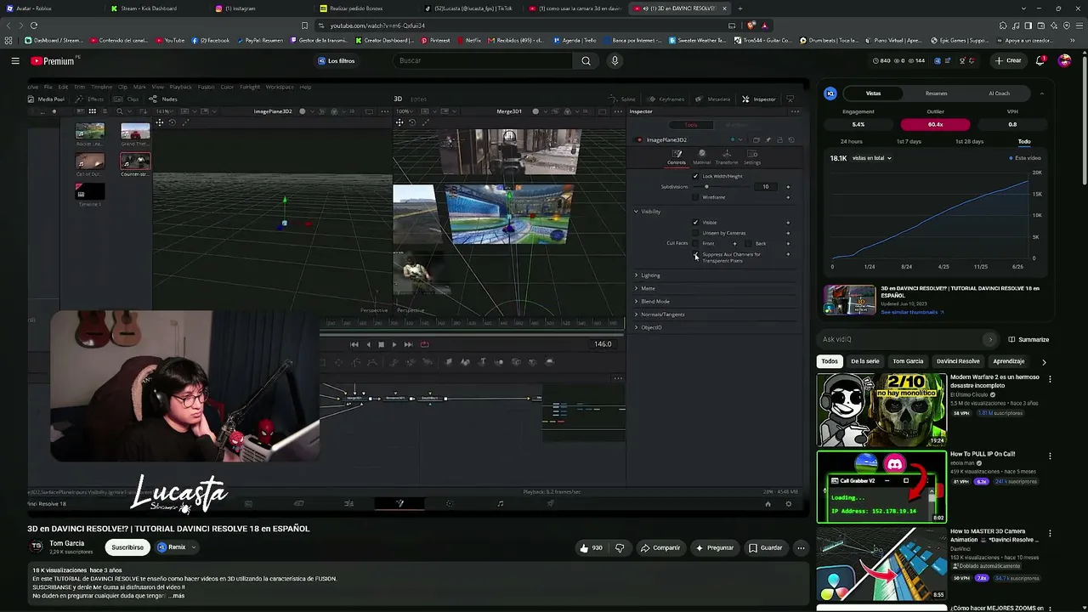Open the Keyframes panel

[666, 99]
